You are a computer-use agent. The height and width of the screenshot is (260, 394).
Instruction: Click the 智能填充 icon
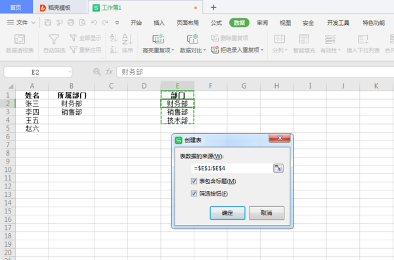click(x=304, y=39)
